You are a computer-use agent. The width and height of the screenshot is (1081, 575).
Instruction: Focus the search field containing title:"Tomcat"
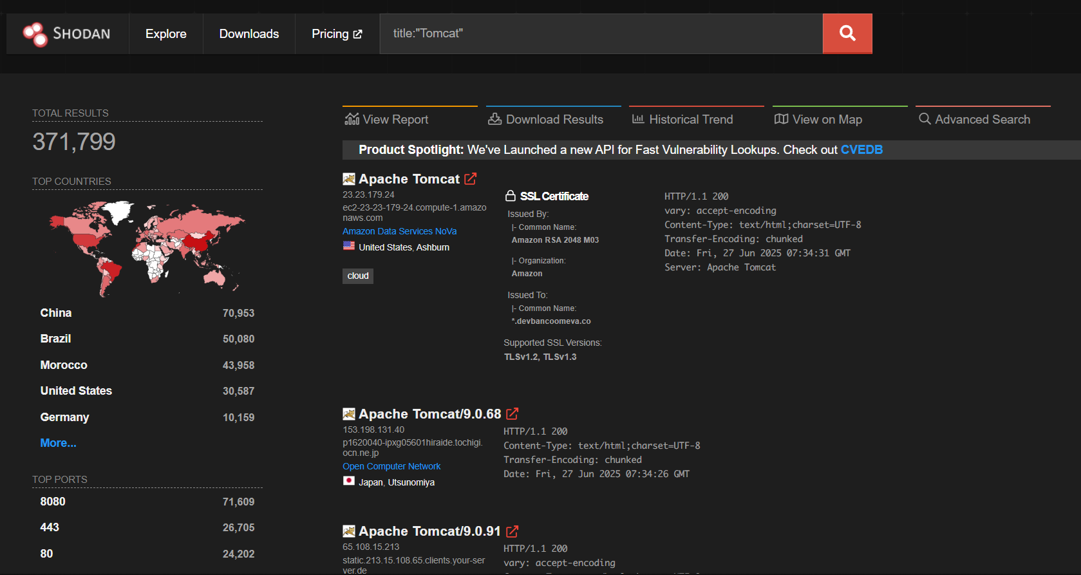point(601,33)
